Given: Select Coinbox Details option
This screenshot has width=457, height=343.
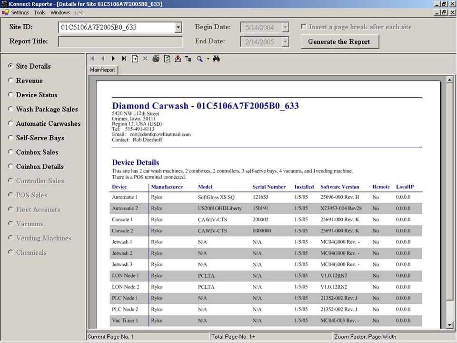Looking at the screenshot, I should (x=11, y=166).
